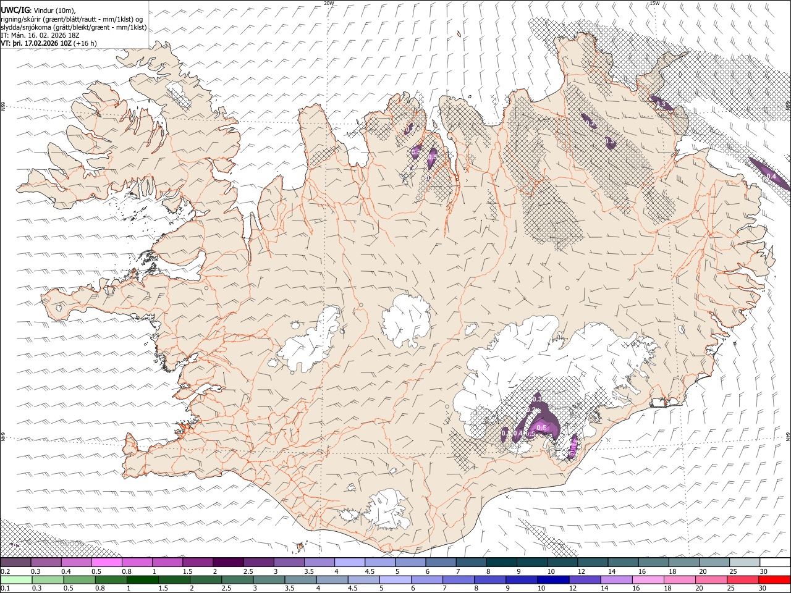Viewport: 791px width, 593px height.
Task: Click the grey-green 3–3.5 lower legend swatch
Action: 268,579
